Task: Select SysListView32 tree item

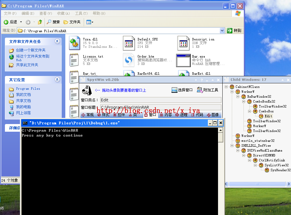Action: pyautogui.click(x=277, y=165)
